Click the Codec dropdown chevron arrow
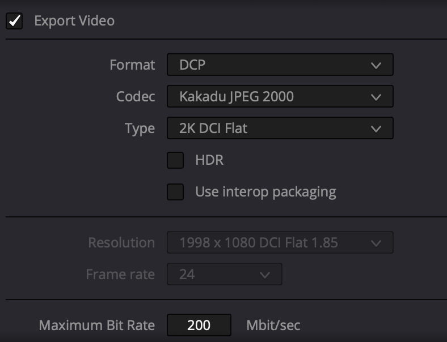The height and width of the screenshot is (342, 447). 376,97
